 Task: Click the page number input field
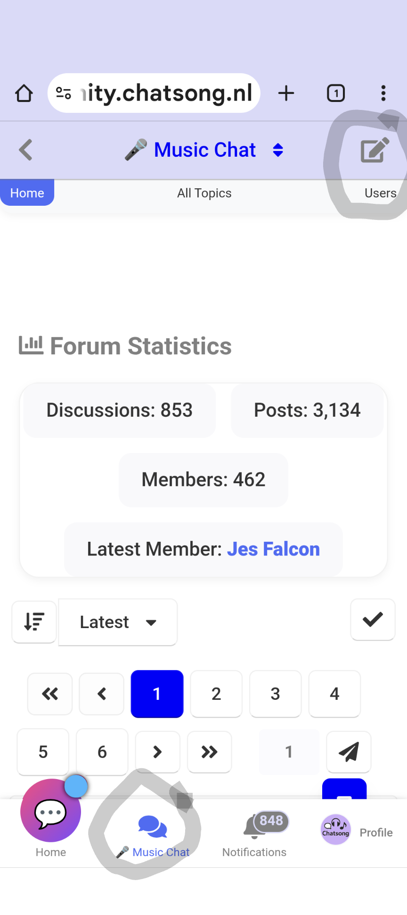[289, 752]
